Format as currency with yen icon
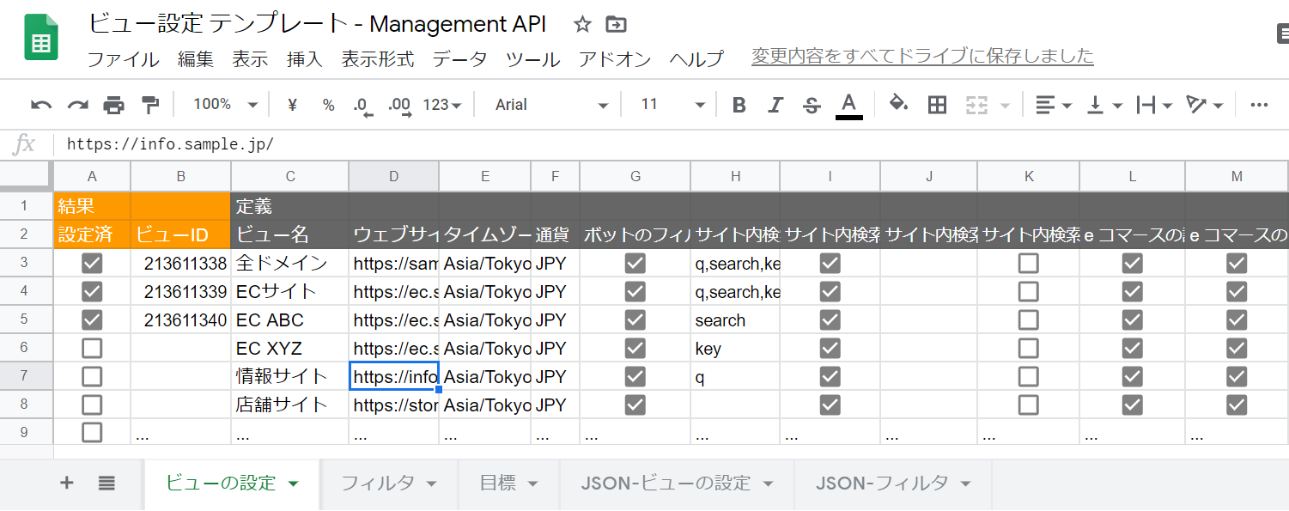This screenshot has width=1289, height=511. coord(292,105)
